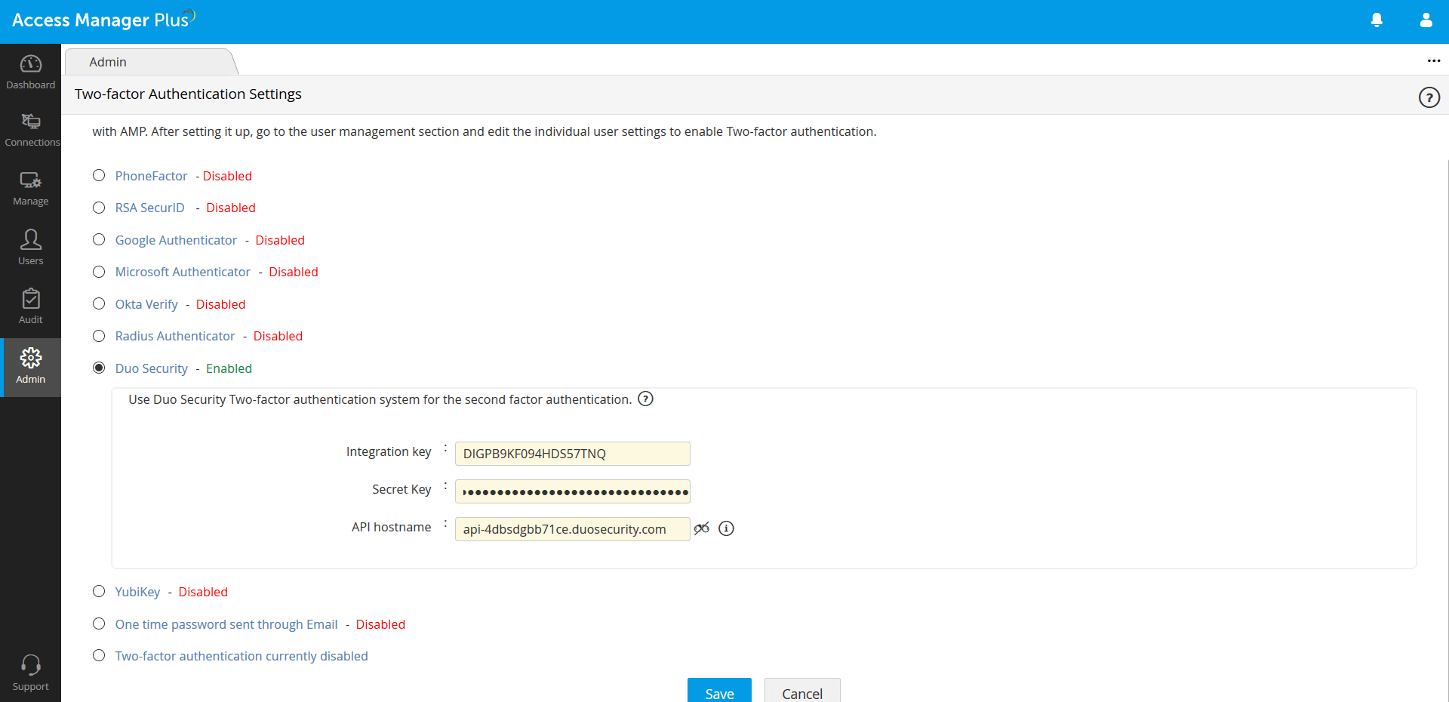Open the RSA SecurID link
Image resolution: width=1449 pixels, height=702 pixels.
149,208
